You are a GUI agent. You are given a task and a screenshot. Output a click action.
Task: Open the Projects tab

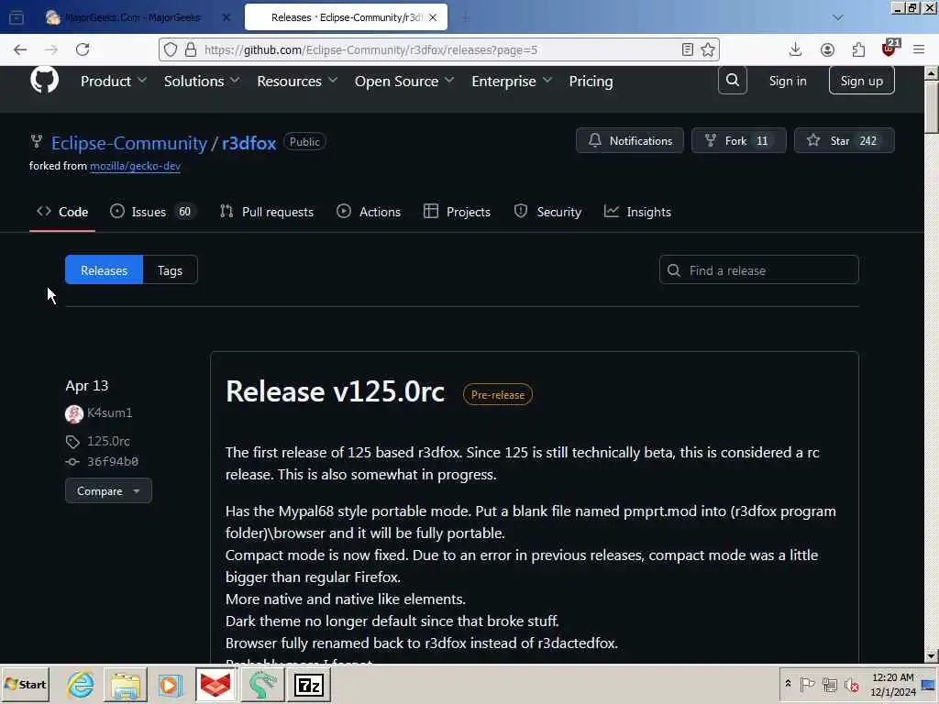coord(457,212)
